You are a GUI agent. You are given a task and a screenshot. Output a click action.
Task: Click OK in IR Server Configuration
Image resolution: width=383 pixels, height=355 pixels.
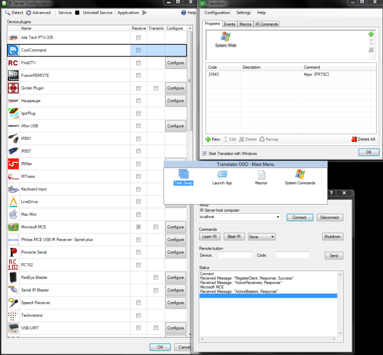click(x=160, y=347)
